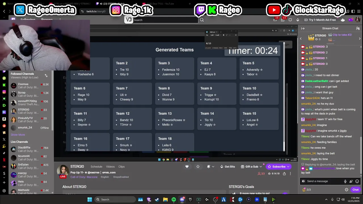
Task: Click the English language tag
Action: (105, 177)
